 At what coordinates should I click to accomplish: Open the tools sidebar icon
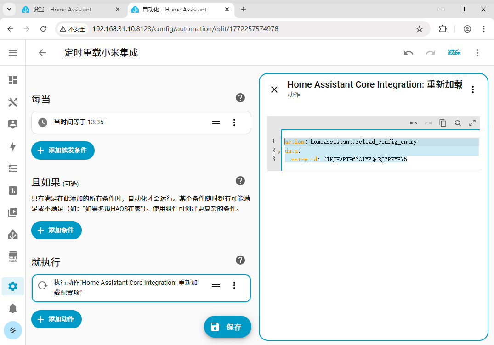pos(13,102)
